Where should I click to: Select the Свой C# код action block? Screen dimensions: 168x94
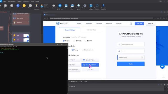(21, 18)
